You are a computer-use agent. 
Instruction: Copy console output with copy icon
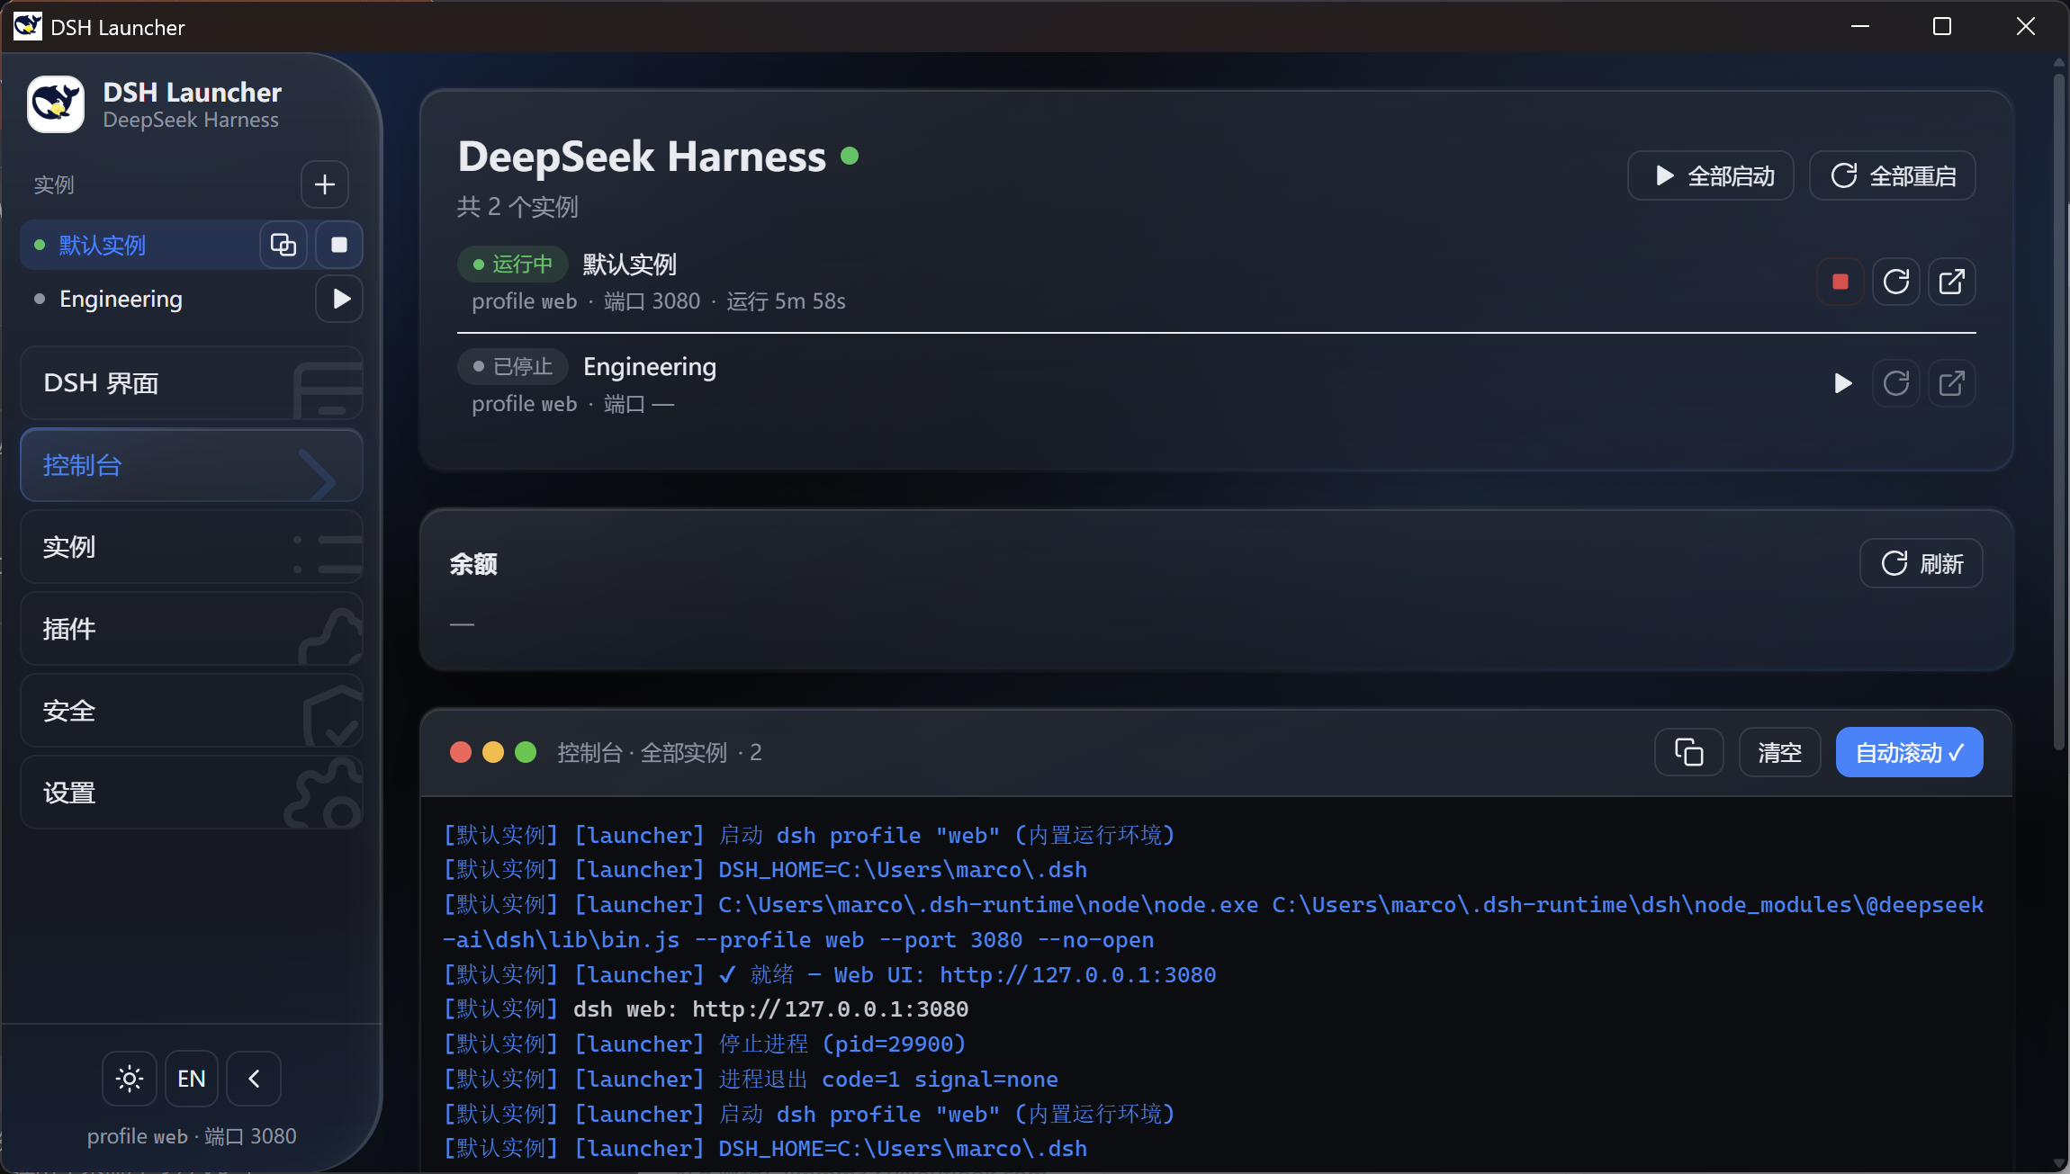[x=1689, y=752]
